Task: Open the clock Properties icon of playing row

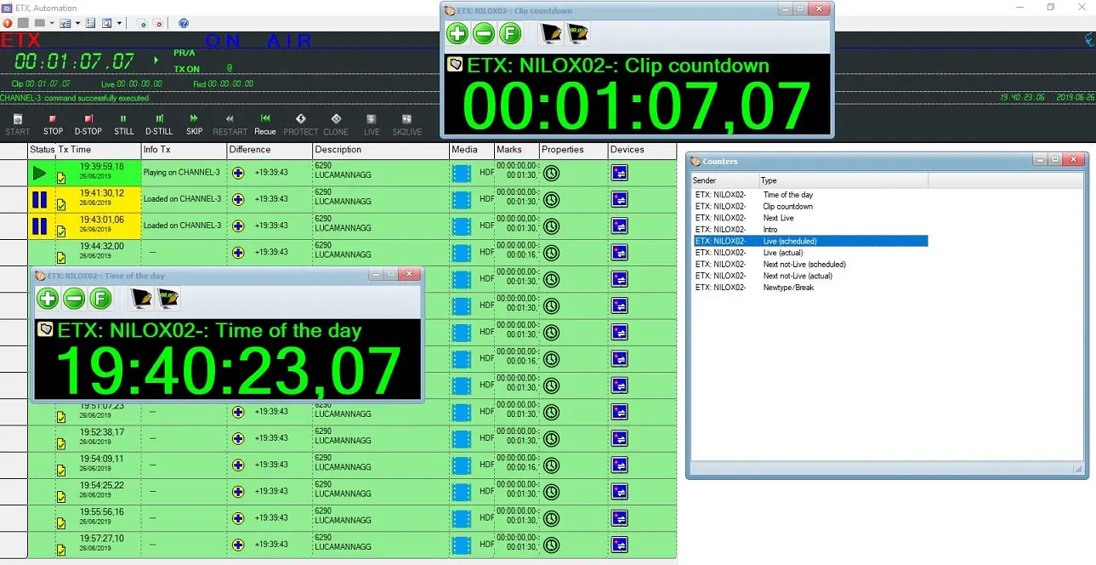Action: click(x=552, y=174)
